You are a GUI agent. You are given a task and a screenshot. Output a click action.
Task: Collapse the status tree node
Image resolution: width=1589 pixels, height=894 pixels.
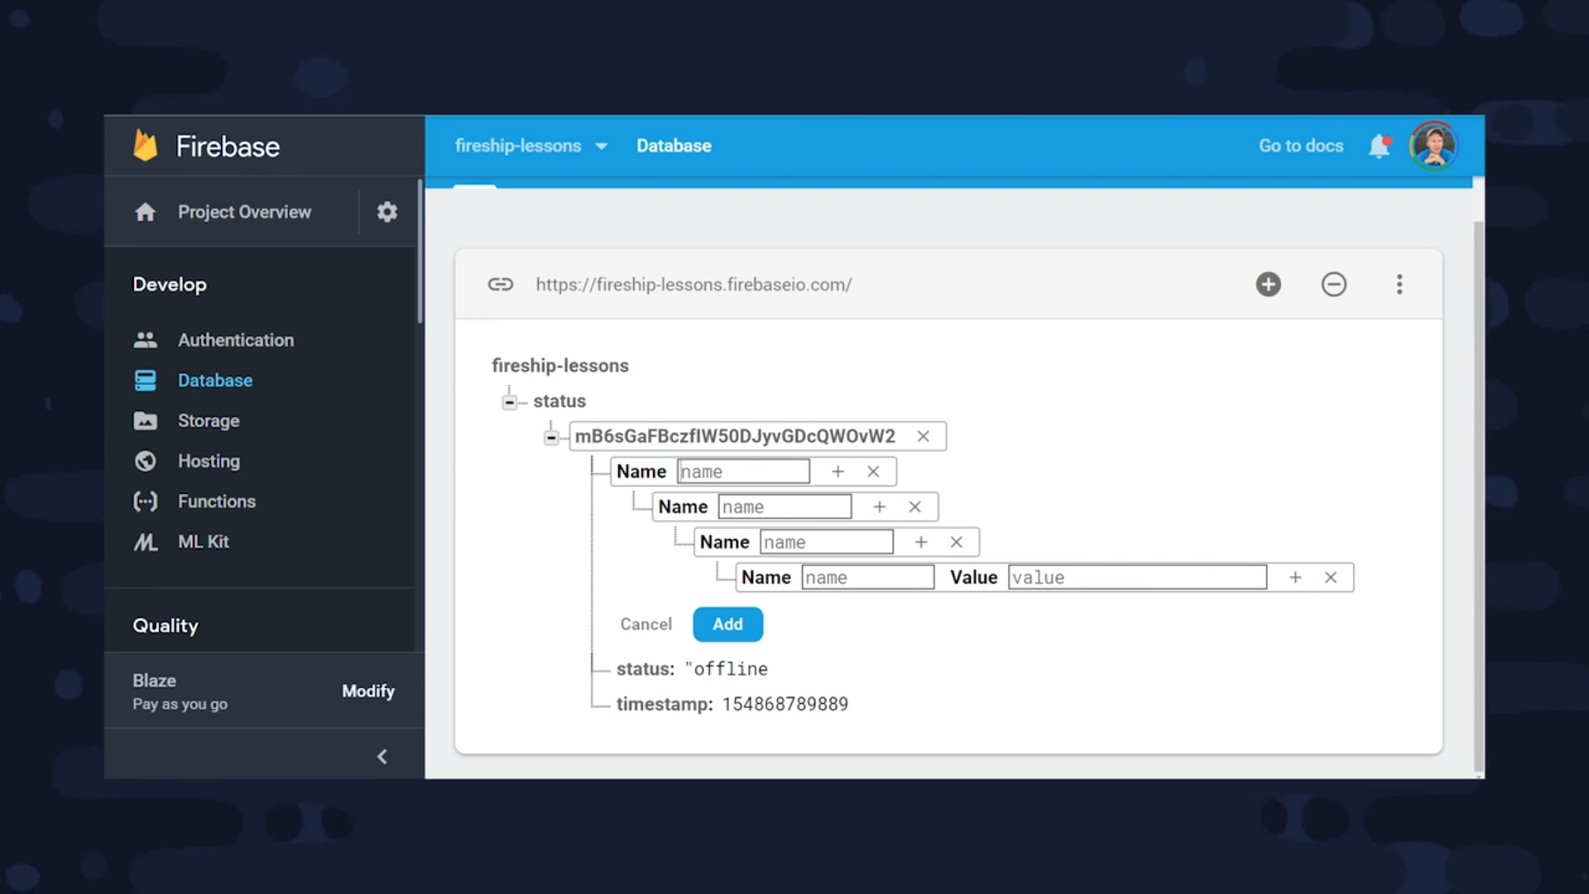(x=510, y=402)
